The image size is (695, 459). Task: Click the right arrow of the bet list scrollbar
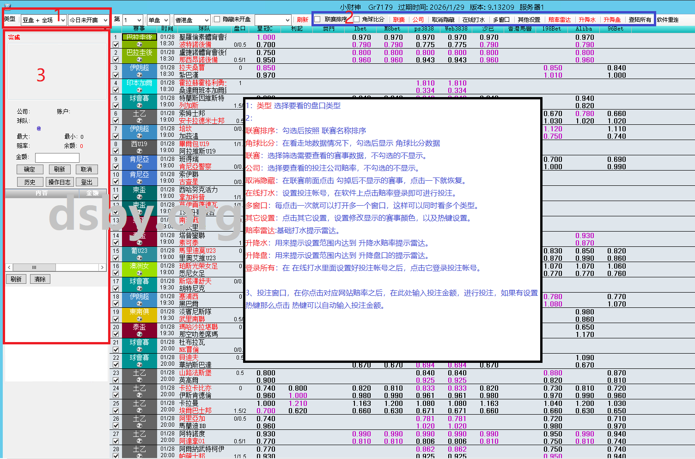(x=102, y=267)
